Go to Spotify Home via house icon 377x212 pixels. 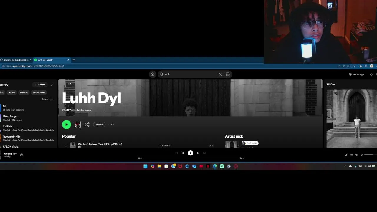coord(153,74)
